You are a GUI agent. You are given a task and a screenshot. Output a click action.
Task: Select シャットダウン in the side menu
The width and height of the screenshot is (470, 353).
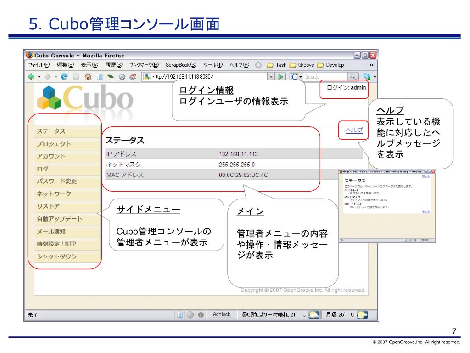click(x=67, y=256)
